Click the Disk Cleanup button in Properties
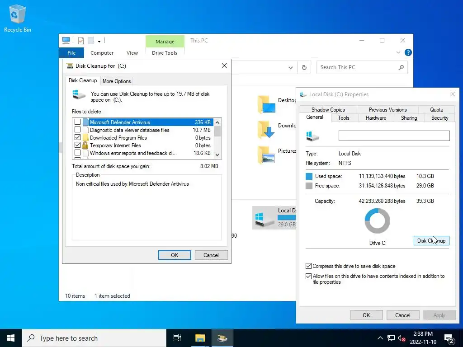This screenshot has height=347, width=463. point(431,241)
